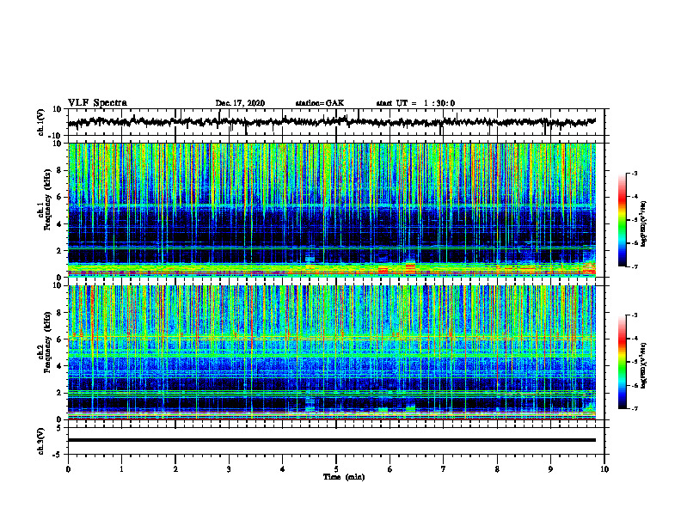Click the "station=GAK" header label
Image resolution: width=681 pixels, height=526 pixels.
(320, 103)
